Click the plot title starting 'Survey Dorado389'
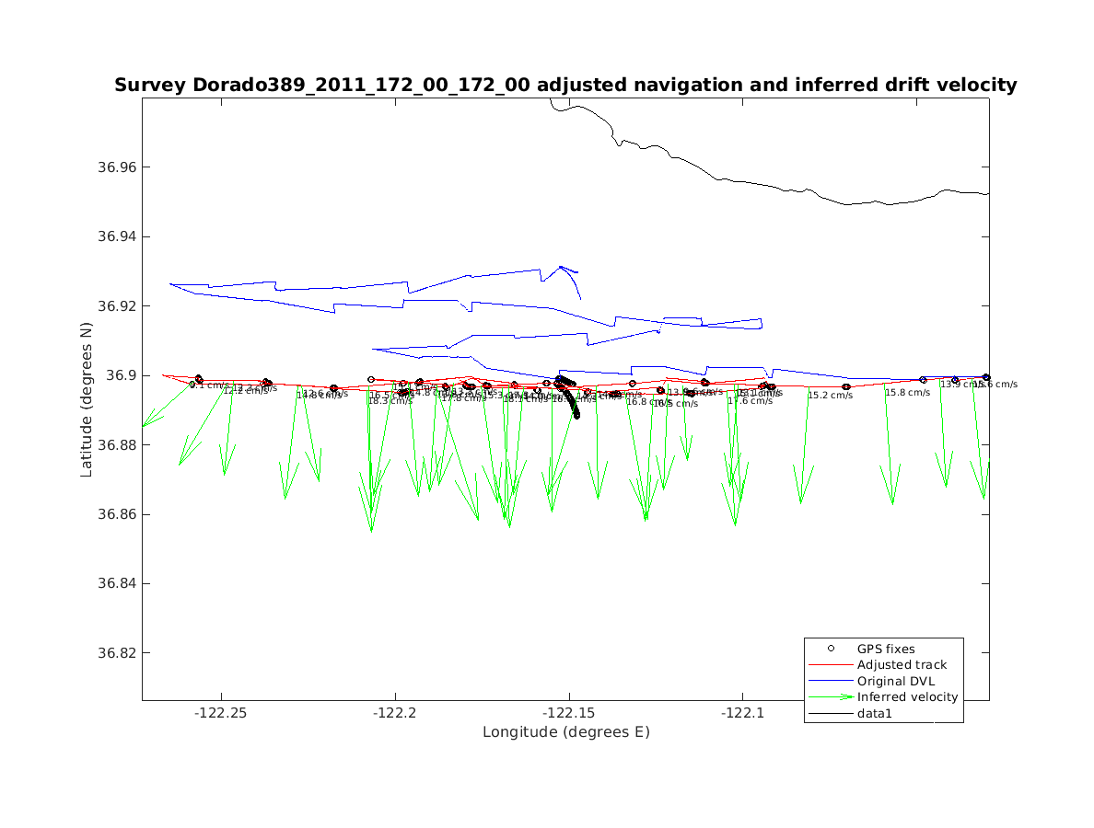 point(565,86)
